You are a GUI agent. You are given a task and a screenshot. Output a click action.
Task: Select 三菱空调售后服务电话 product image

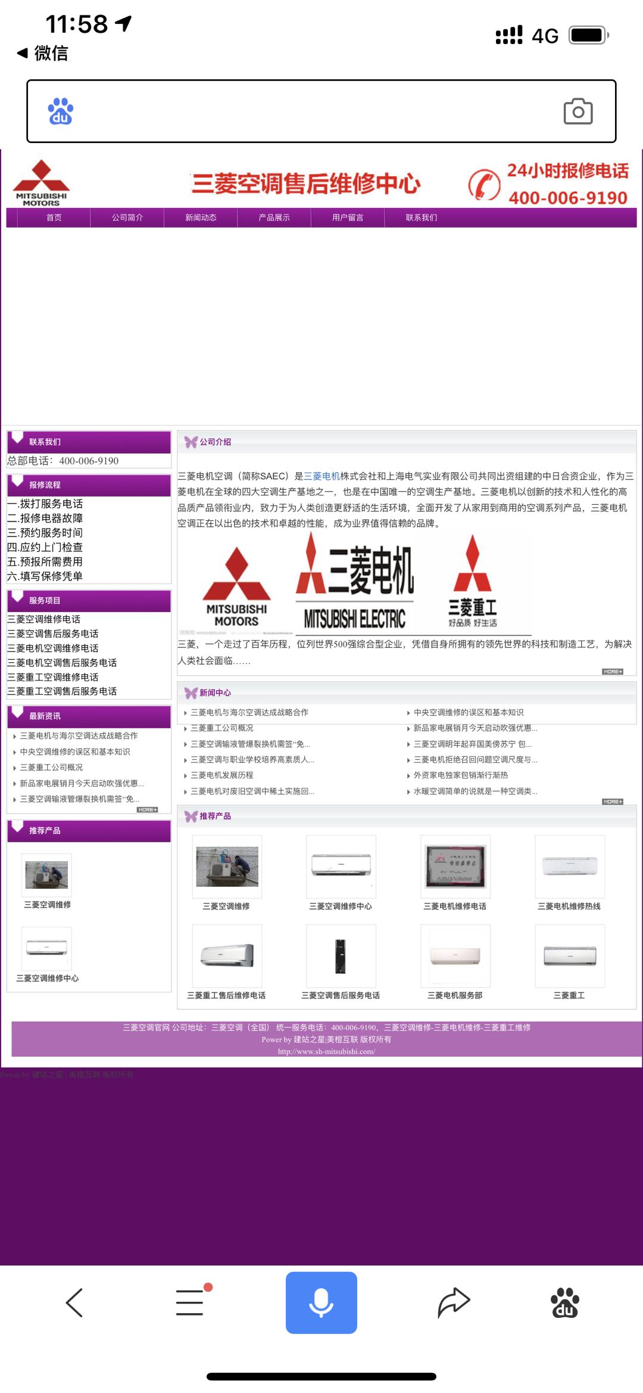point(341,955)
